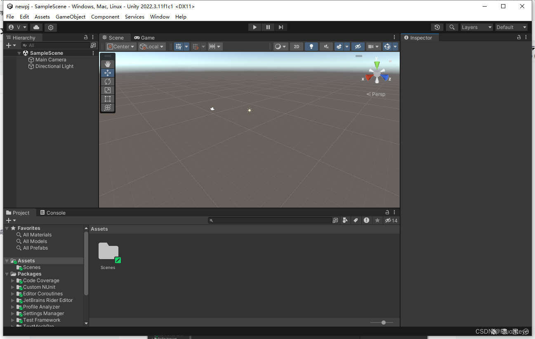Click the favorites star in Project panel

(377, 220)
